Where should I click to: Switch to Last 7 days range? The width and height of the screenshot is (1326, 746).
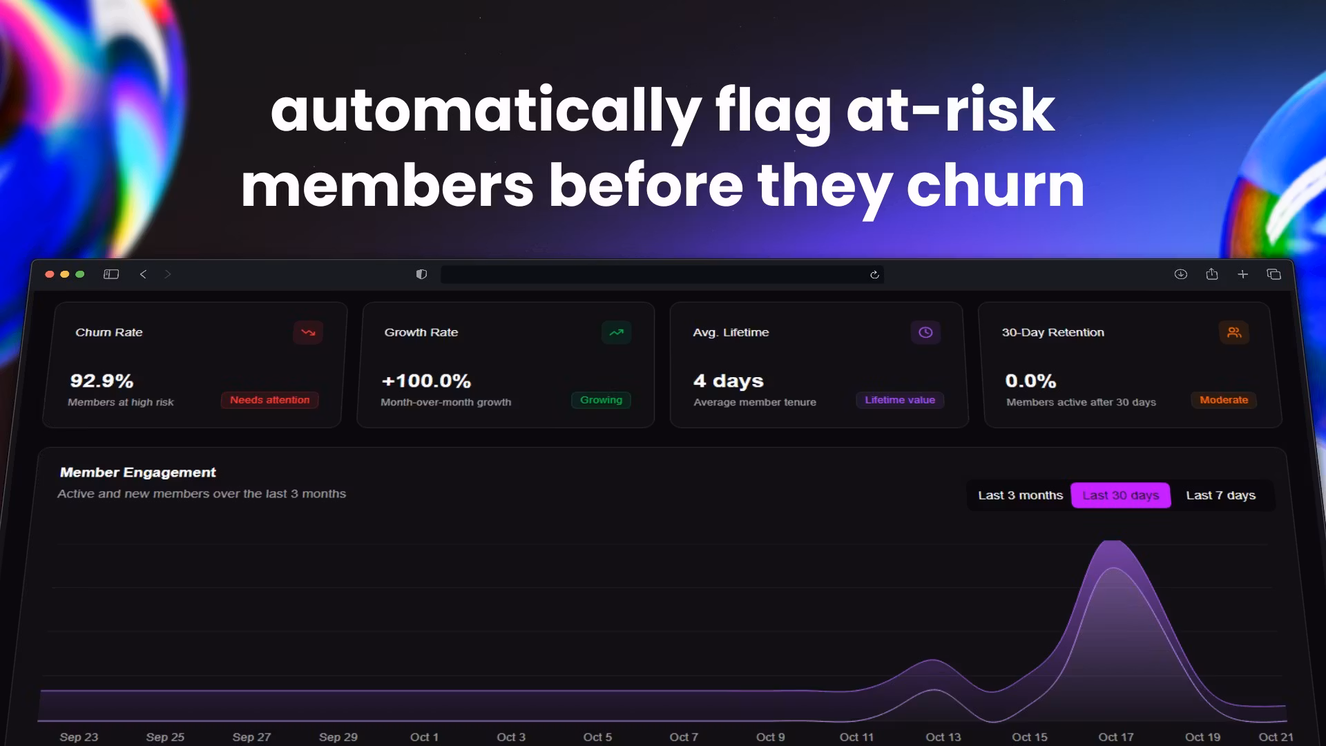pyautogui.click(x=1220, y=495)
